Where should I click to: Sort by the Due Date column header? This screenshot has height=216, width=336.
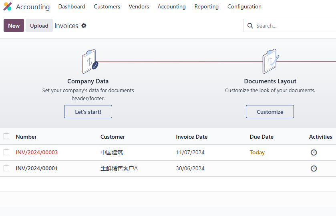tap(262, 137)
